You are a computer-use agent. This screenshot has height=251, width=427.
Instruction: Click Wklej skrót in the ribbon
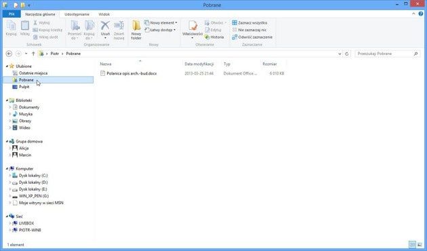coord(45,37)
